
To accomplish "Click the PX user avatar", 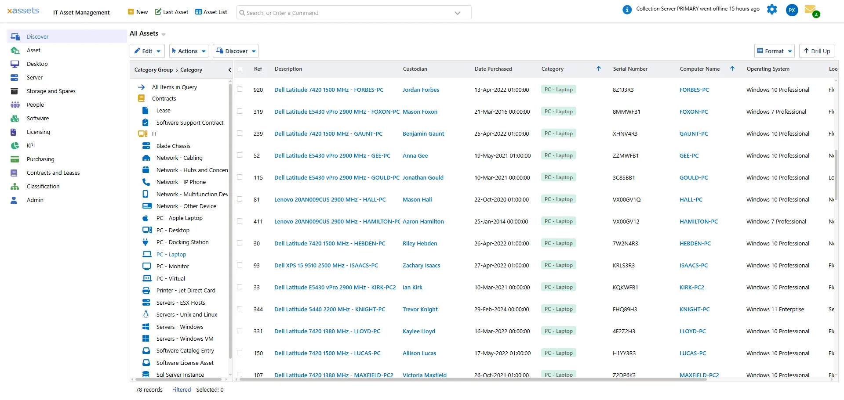I will 792,10.
